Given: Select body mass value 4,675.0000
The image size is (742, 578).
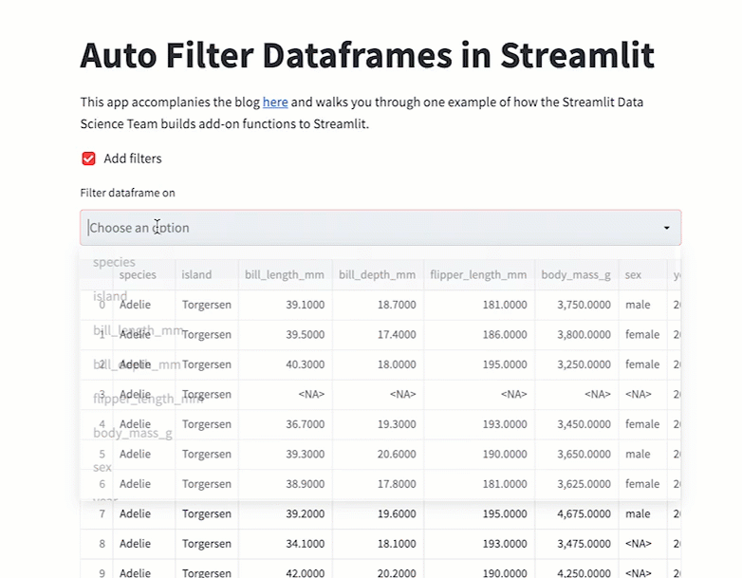Looking at the screenshot, I should [x=576, y=513].
